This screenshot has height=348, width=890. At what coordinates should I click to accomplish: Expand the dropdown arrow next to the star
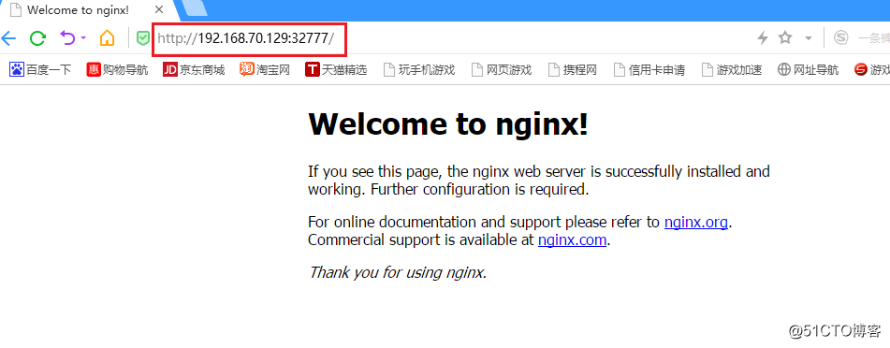coord(809,38)
